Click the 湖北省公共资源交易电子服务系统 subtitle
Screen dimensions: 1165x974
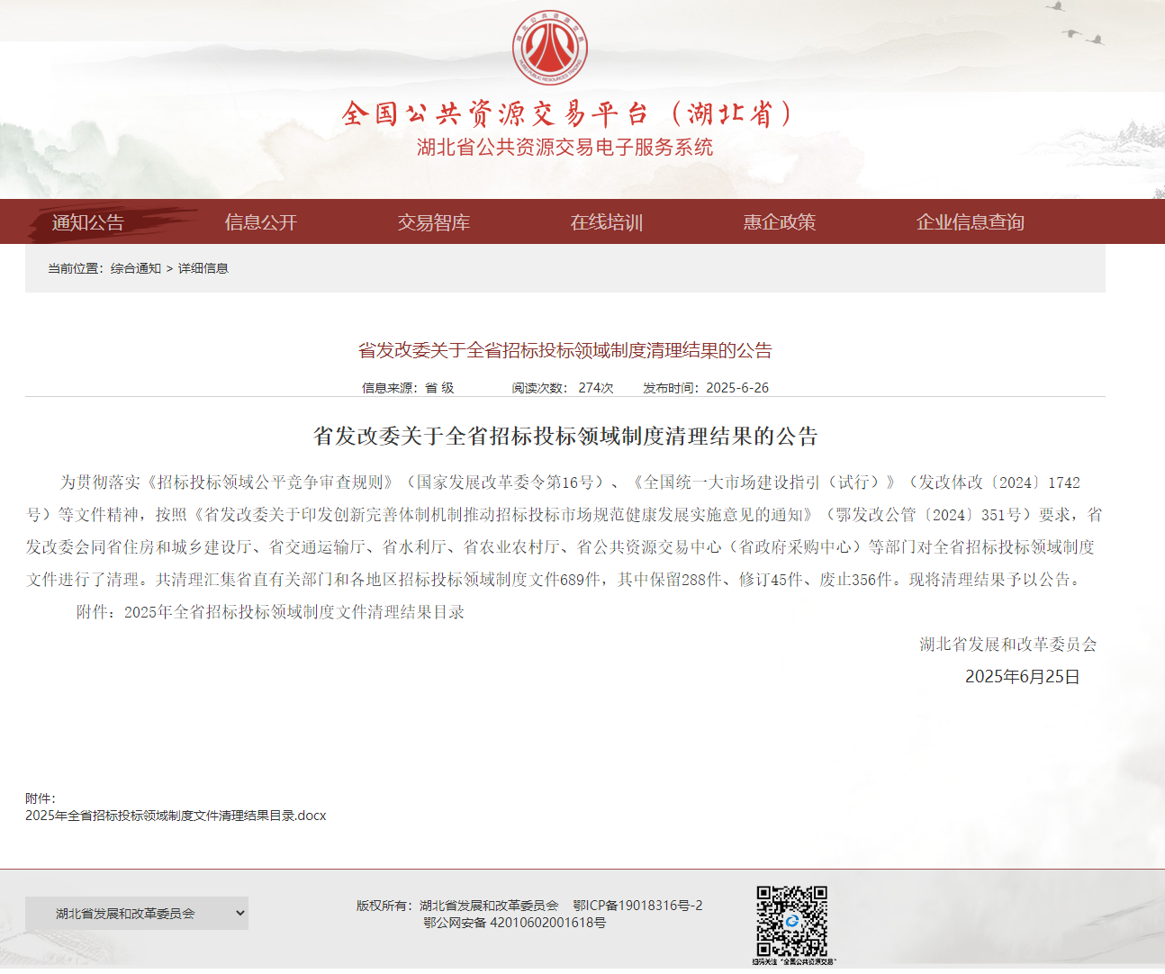tap(564, 148)
